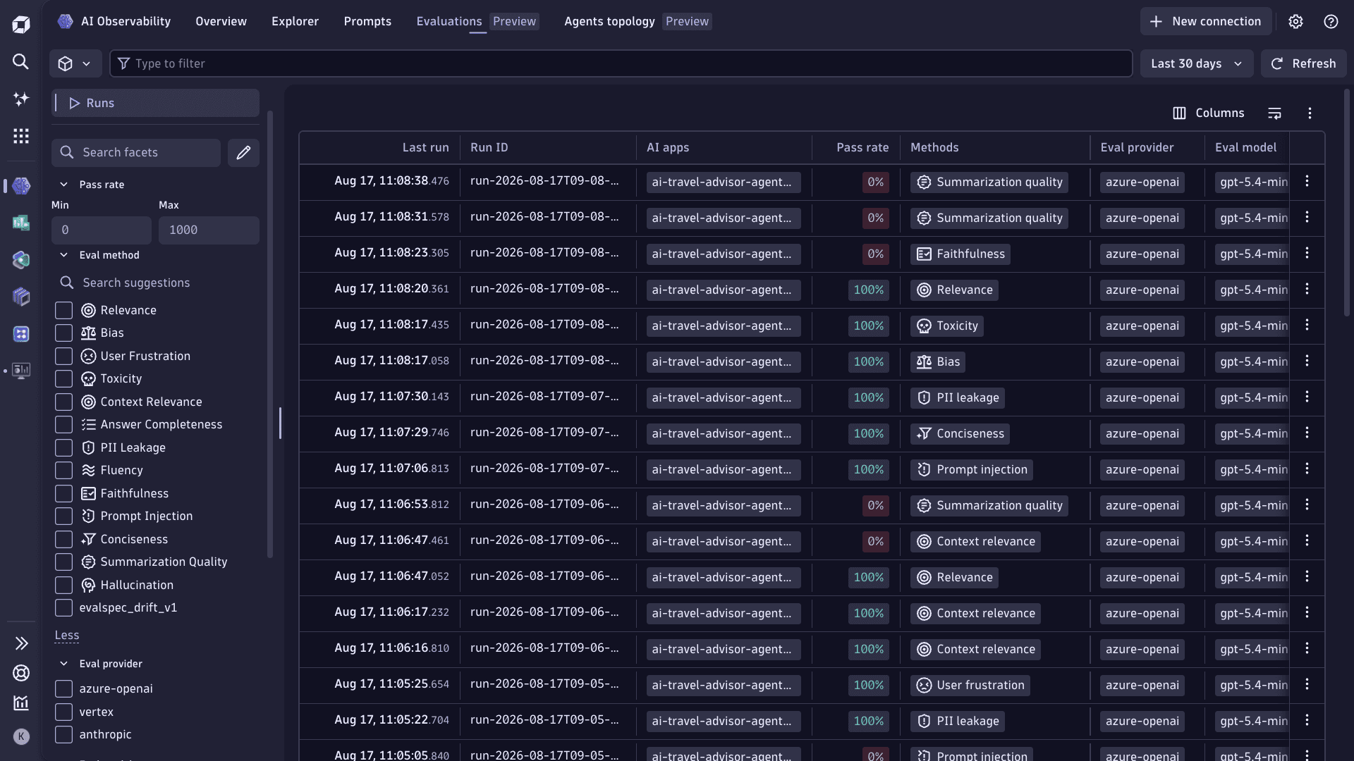Viewport: 1354px width, 761px height.
Task: Focus the Search facets field
Action: (136, 152)
